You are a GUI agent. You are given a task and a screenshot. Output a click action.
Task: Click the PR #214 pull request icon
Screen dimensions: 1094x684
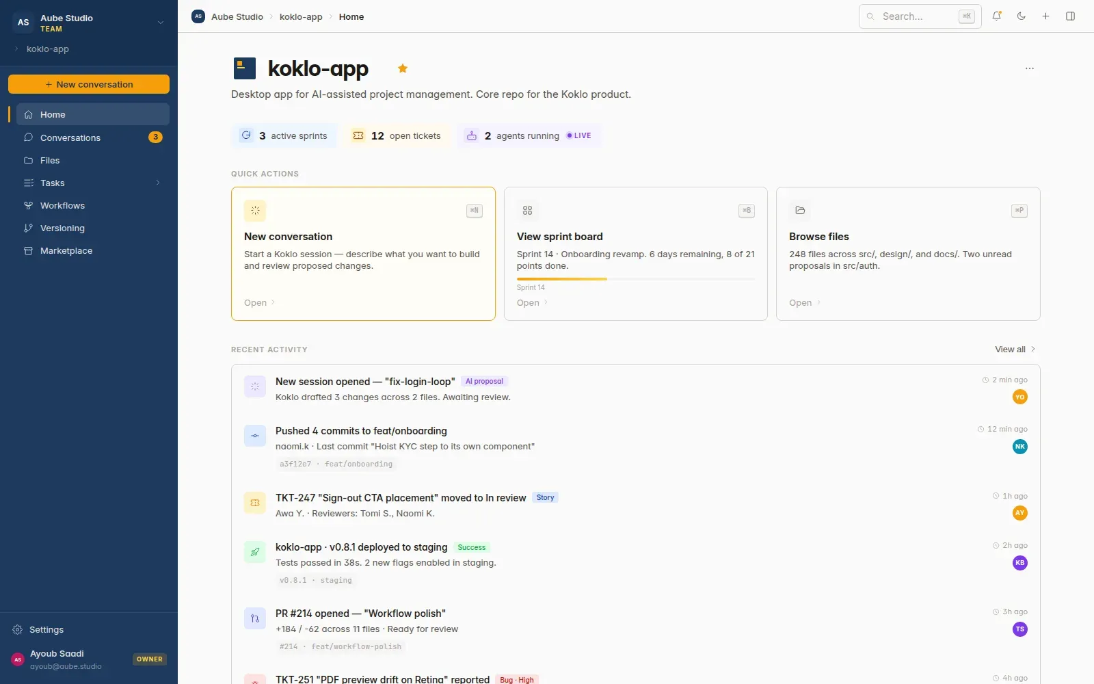255,619
